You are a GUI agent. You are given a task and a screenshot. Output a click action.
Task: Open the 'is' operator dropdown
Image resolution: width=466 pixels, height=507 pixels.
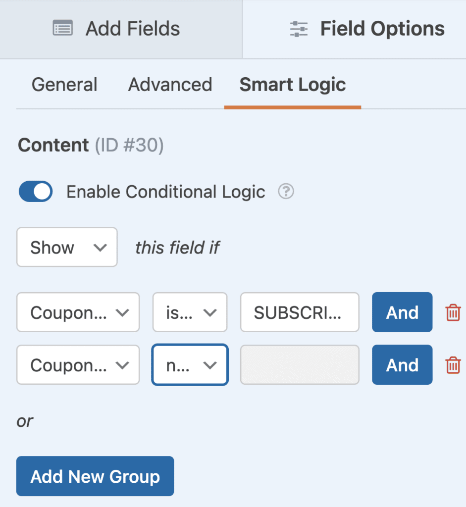190,312
